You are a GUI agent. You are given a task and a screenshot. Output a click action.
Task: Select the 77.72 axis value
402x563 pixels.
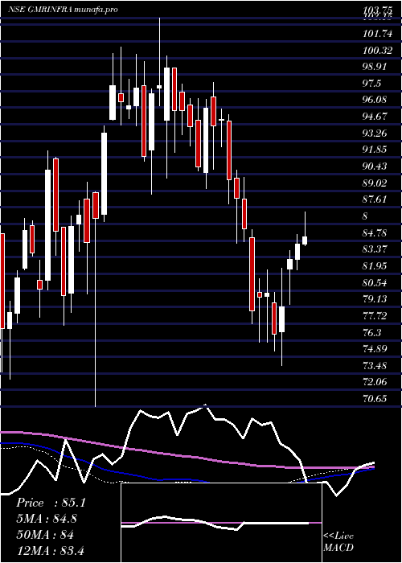pyautogui.click(x=375, y=316)
